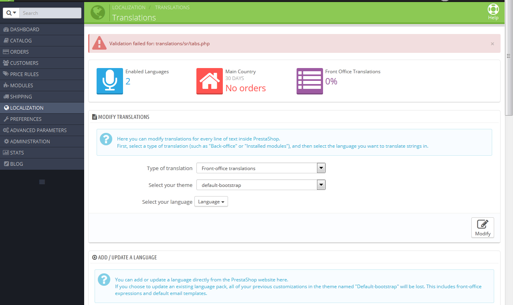This screenshot has height=305, width=513.
Task: Collapse the sidebar with the hamburger icon
Action: (x=42, y=182)
